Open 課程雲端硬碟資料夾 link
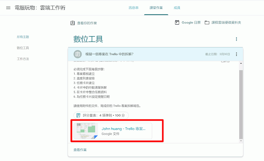 226,23
